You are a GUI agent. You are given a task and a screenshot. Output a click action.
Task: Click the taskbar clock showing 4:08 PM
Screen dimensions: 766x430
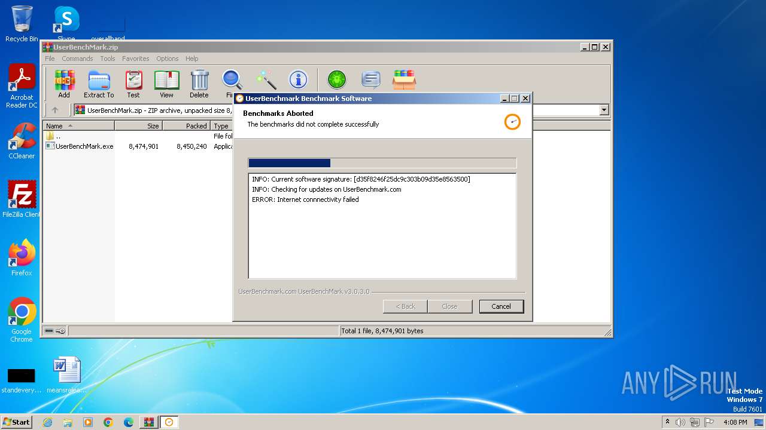point(735,422)
